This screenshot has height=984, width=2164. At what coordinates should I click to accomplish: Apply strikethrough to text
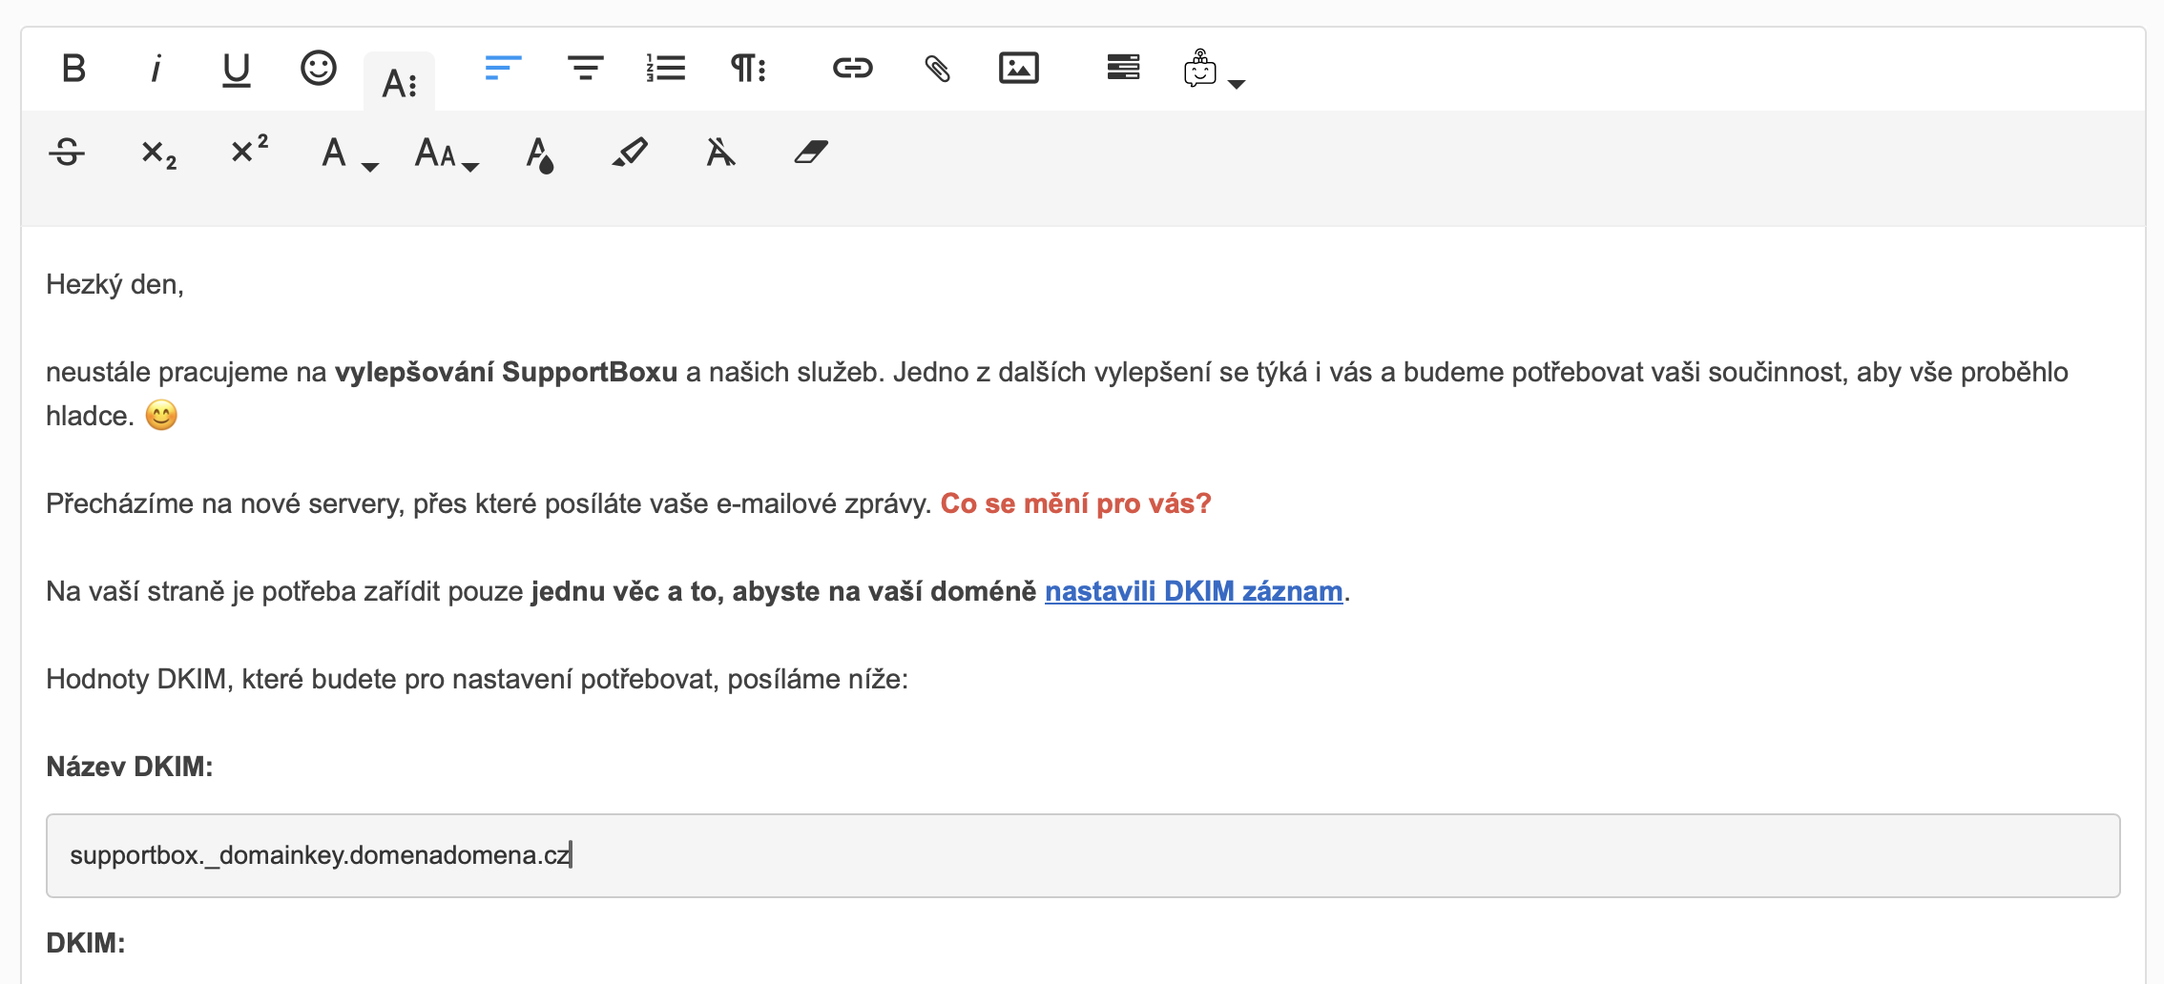[x=67, y=153]
